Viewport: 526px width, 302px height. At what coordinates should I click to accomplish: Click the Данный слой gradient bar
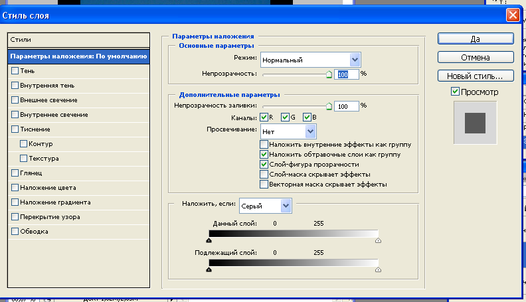pos(294,234)
